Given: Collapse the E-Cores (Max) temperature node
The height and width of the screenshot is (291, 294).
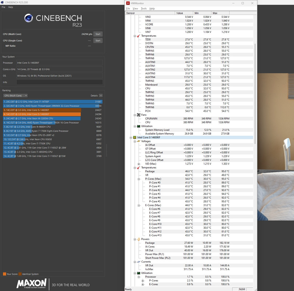Looking at the screenshot, I should click(139, 206).
